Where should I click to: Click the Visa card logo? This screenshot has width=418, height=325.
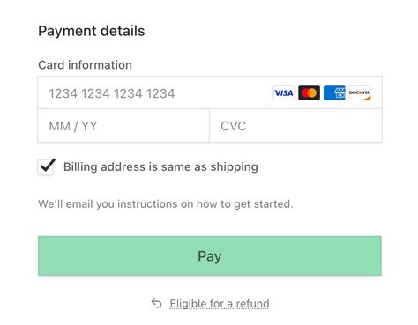click(x=283, y=93)
